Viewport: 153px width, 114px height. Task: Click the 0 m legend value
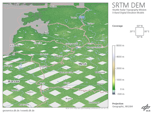tap(122, 89)
